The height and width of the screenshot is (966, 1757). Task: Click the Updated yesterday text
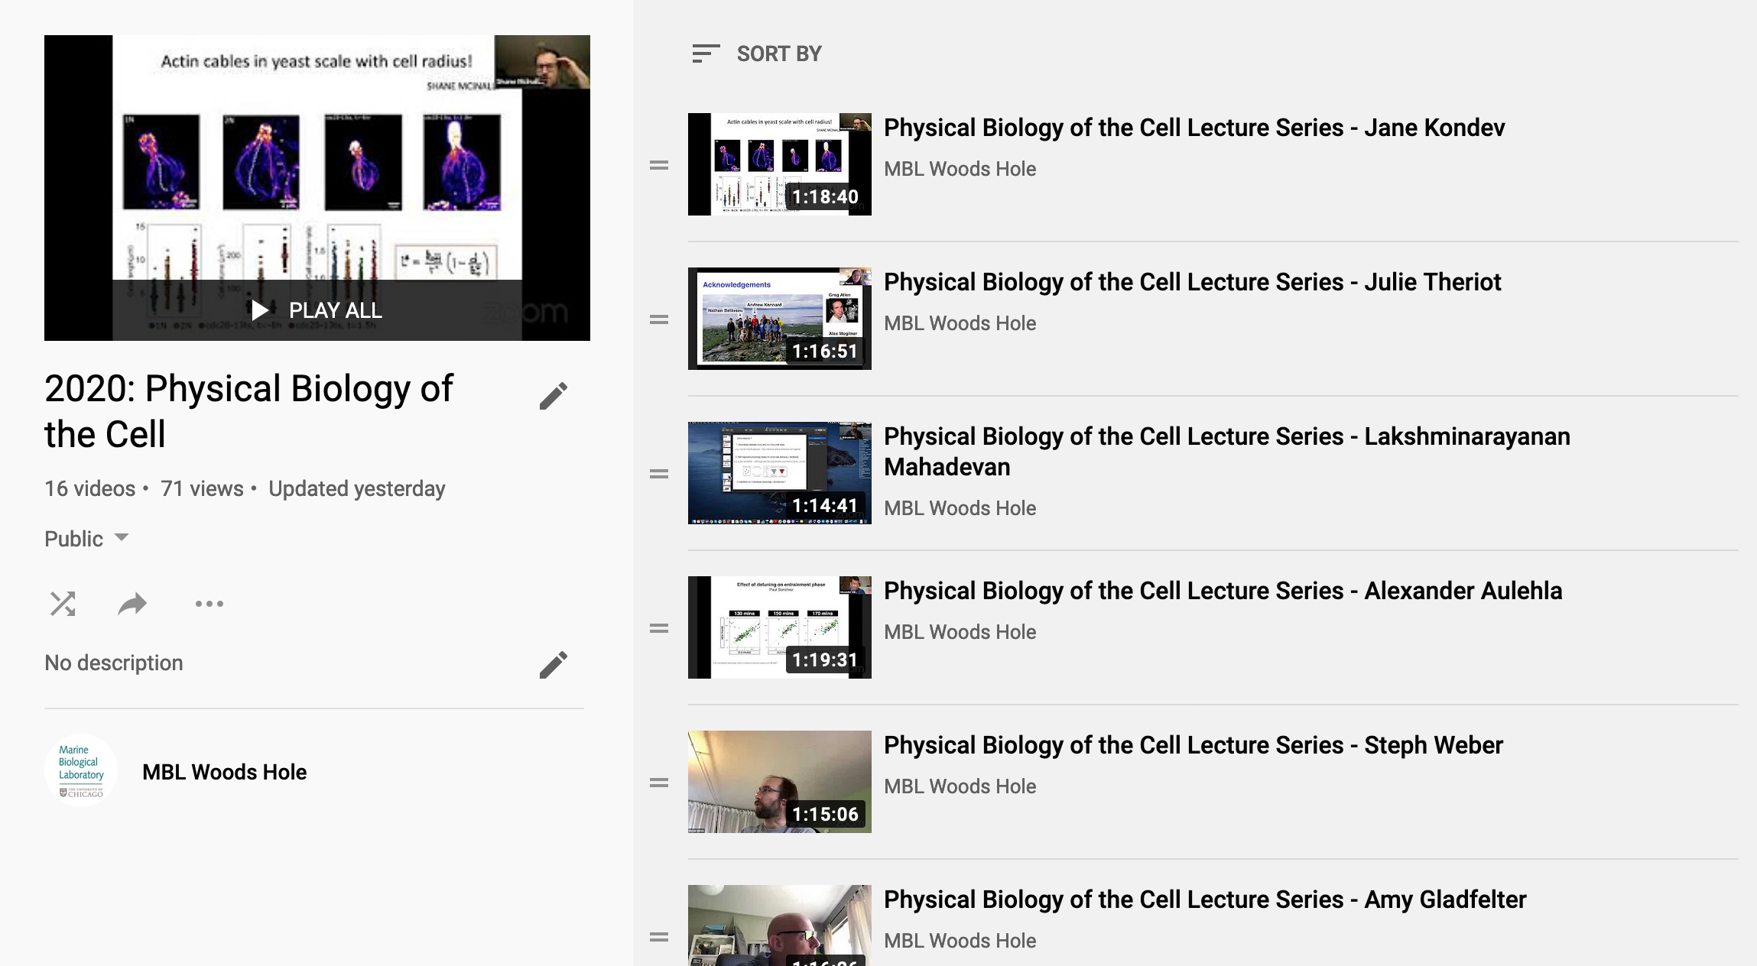[x=357, y=489]
